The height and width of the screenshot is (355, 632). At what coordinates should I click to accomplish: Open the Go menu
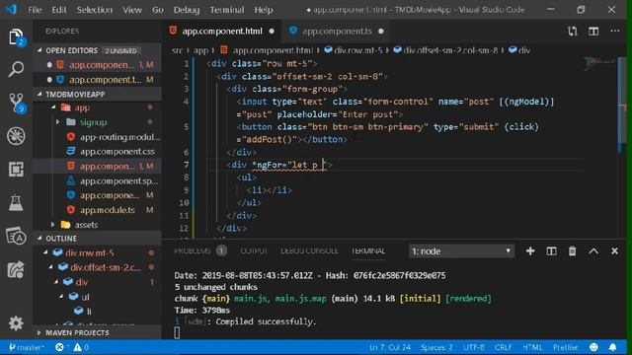(x=158, y=10)
